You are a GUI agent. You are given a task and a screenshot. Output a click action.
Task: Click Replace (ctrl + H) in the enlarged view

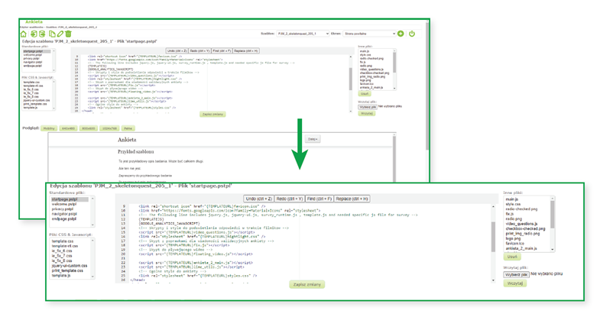352,199
